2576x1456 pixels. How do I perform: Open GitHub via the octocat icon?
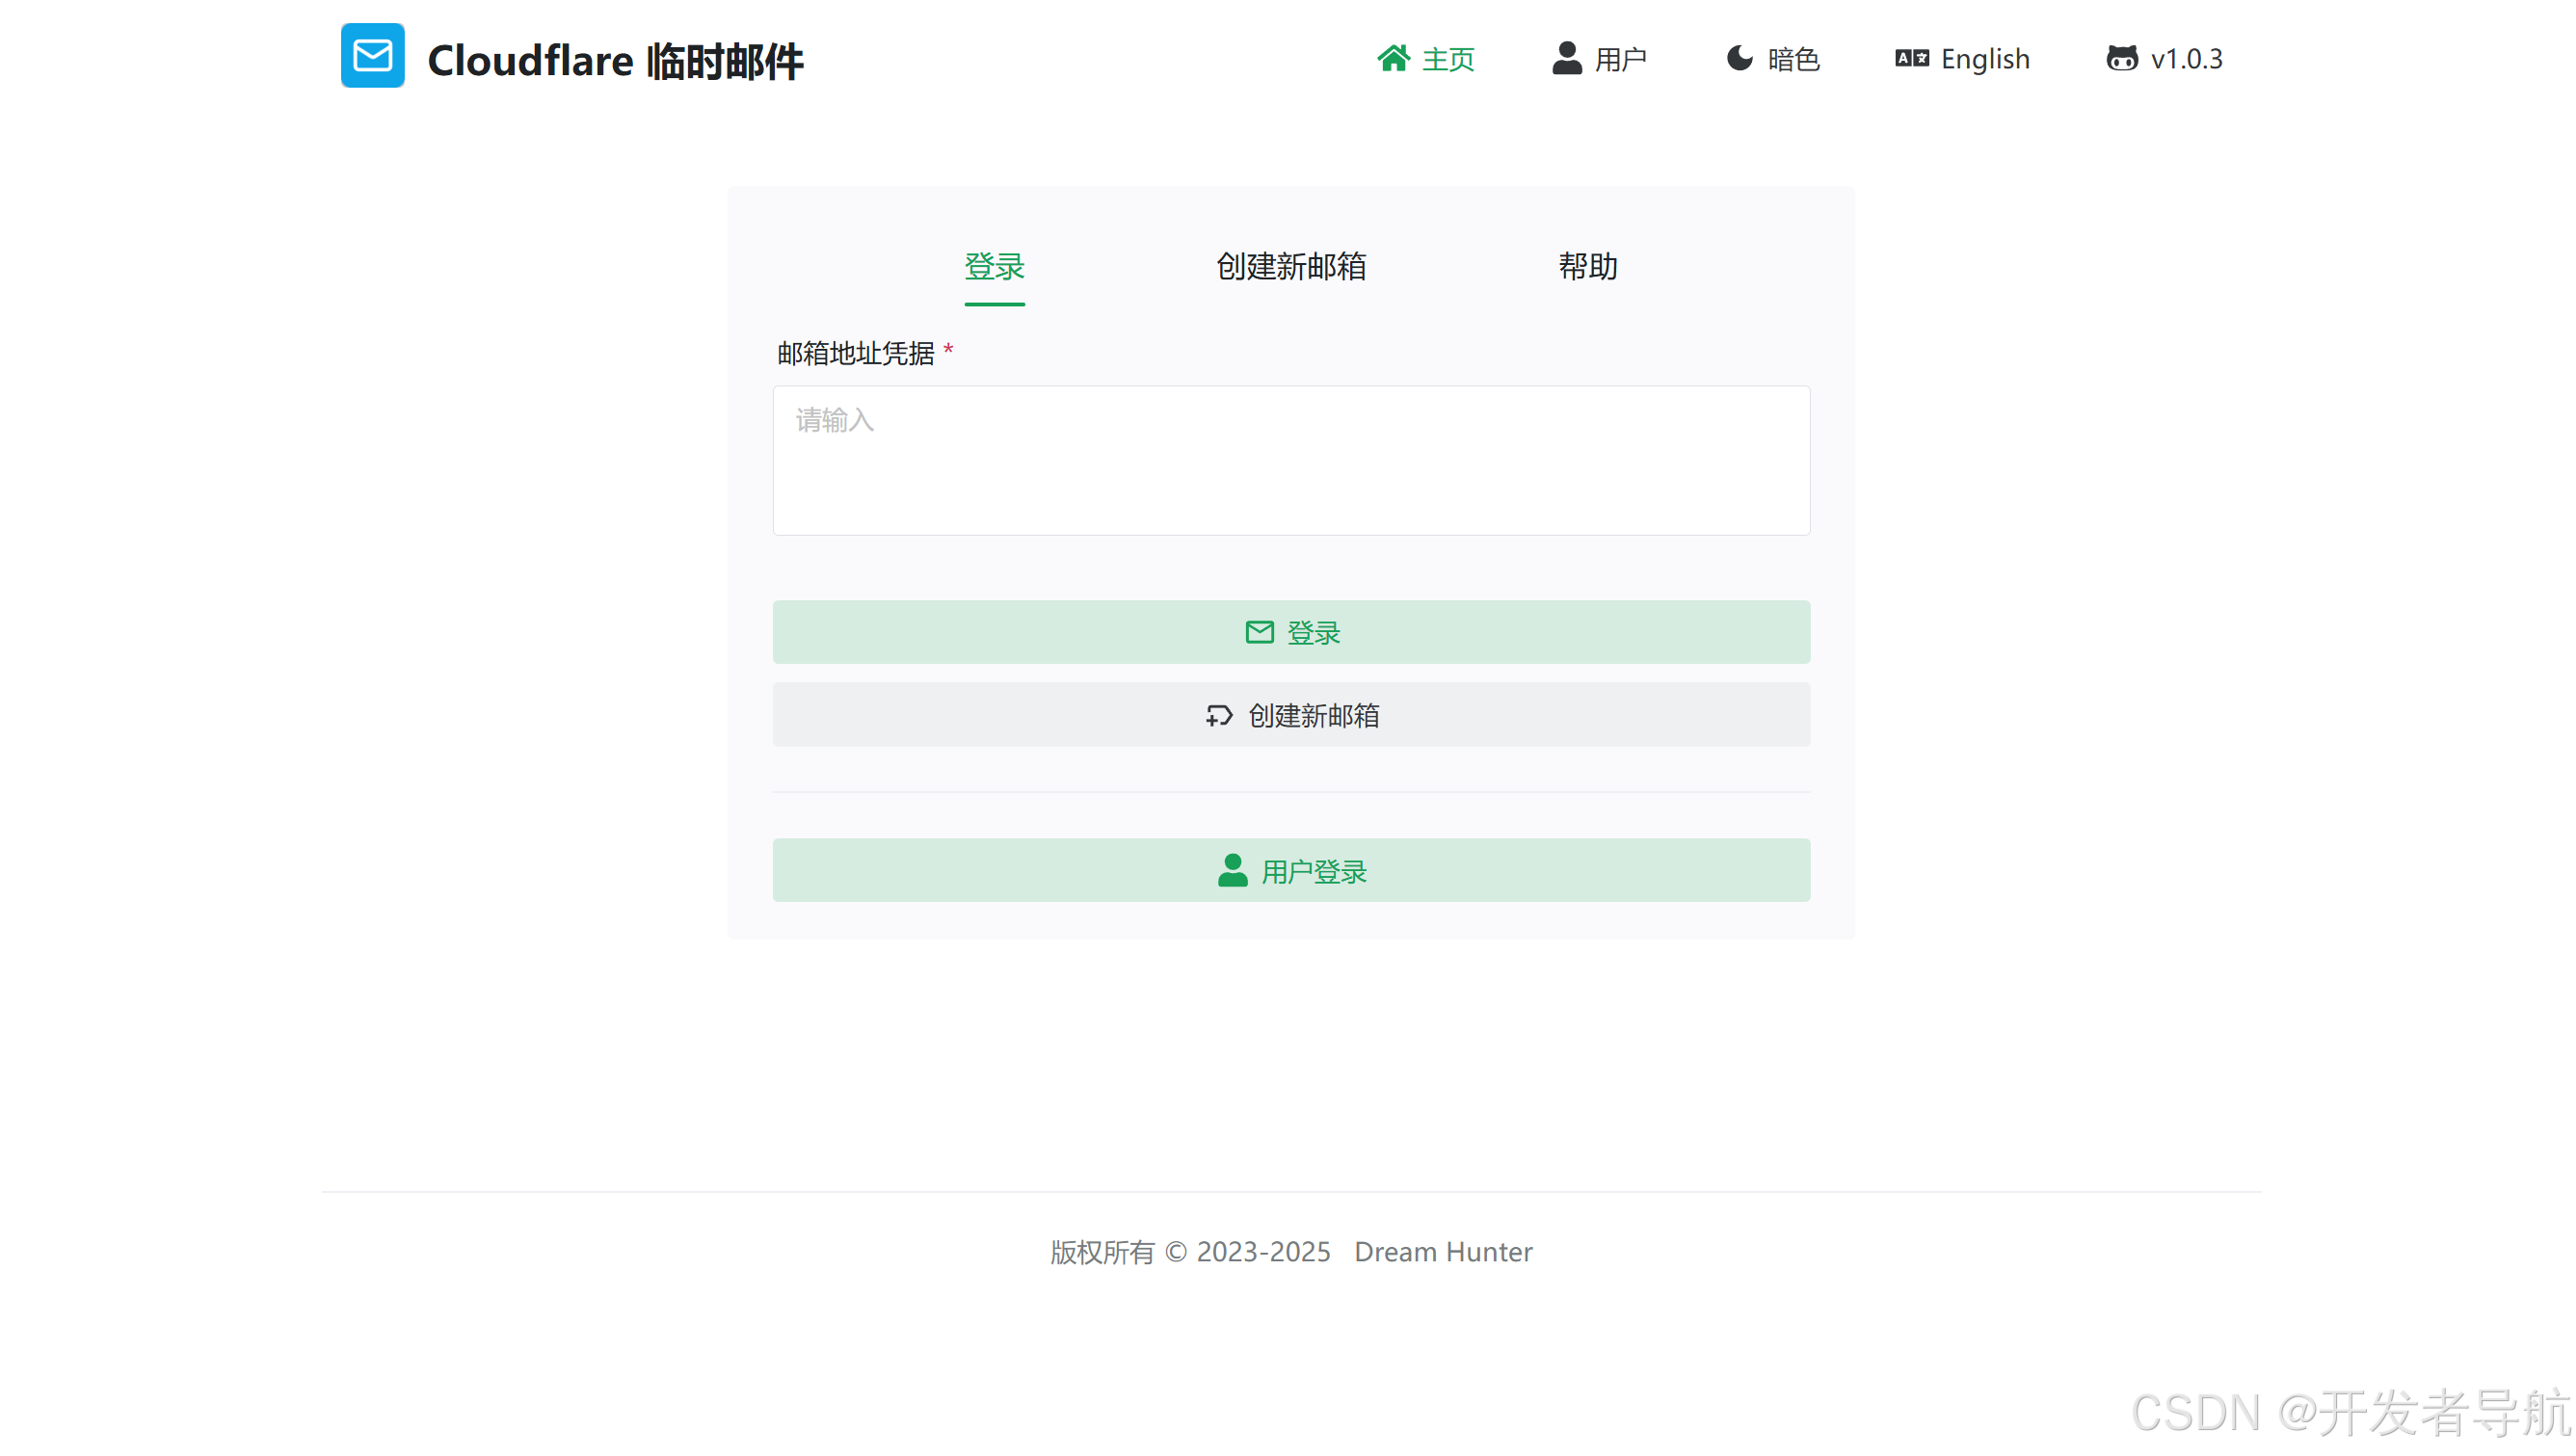point(2122,58)
